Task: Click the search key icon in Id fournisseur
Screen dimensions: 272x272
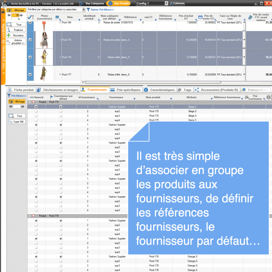Action: (x=98, y=99)
